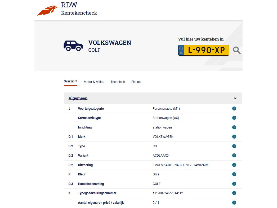Click info icon beside Variant ACDLAAX0
Image resolution: width=277 pixels, height=208 pixels.
click(x=234, y=156)
